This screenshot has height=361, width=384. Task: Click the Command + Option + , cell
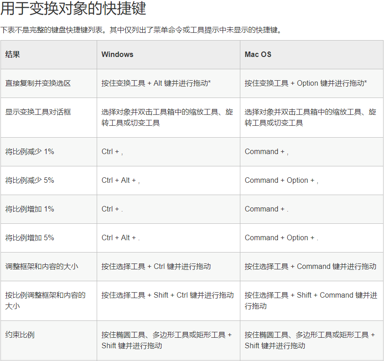click(311, 180)
